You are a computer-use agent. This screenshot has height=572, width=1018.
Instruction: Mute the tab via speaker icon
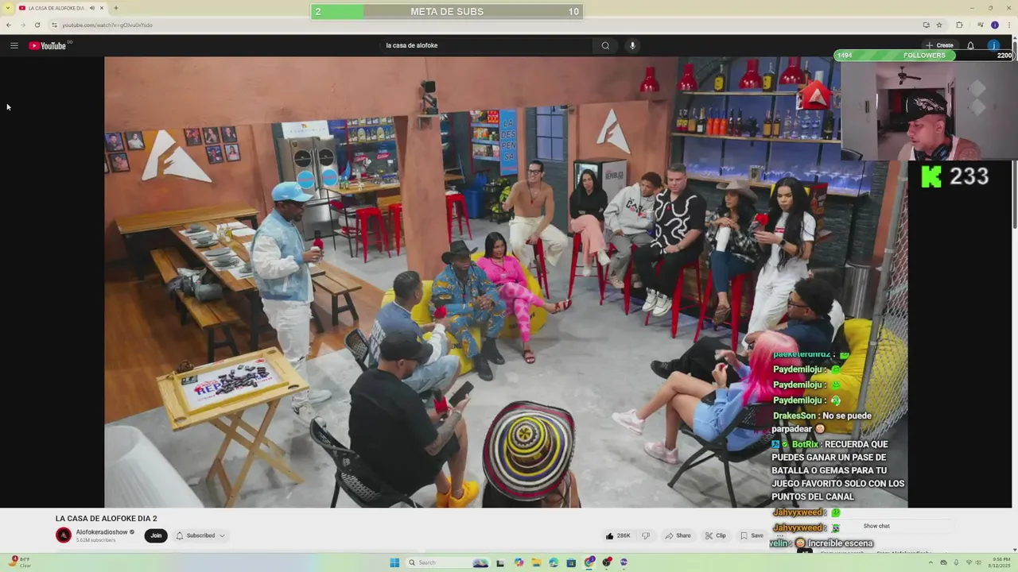(x=92, y=8)
